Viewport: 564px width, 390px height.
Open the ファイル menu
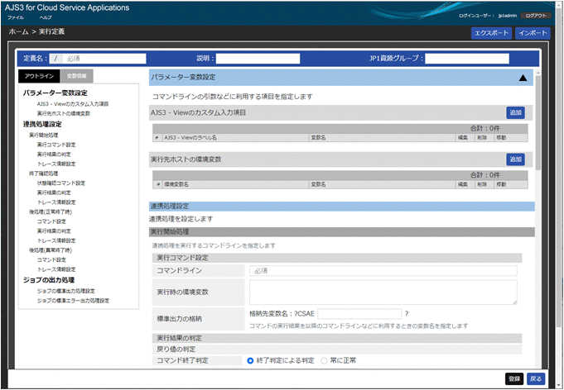[x=16, y=17]
